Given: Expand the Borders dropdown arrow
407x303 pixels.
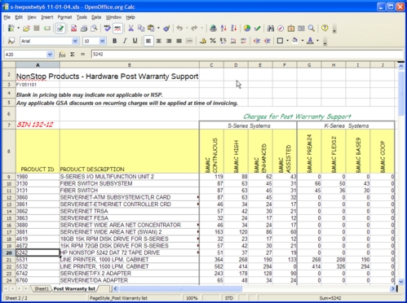Looking at the screenshot, I should point(287,41).
